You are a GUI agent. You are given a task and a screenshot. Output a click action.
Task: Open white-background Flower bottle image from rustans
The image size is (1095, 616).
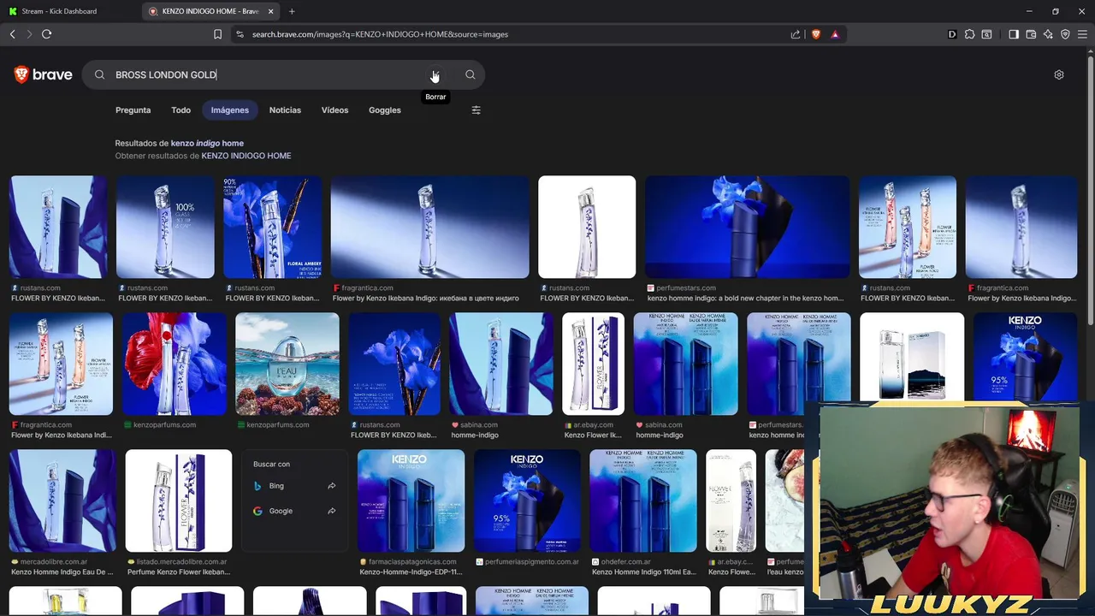pyautogui.click(x=587, y=227)
